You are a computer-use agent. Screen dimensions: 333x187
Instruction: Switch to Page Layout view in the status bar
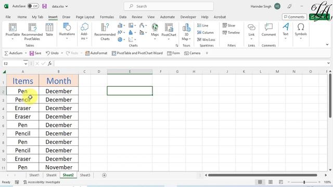coord(271,182)
